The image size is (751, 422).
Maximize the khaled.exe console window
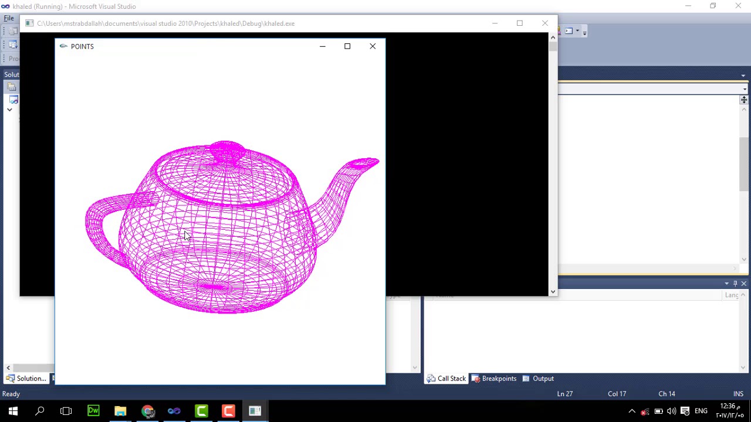tap(519, 23)
